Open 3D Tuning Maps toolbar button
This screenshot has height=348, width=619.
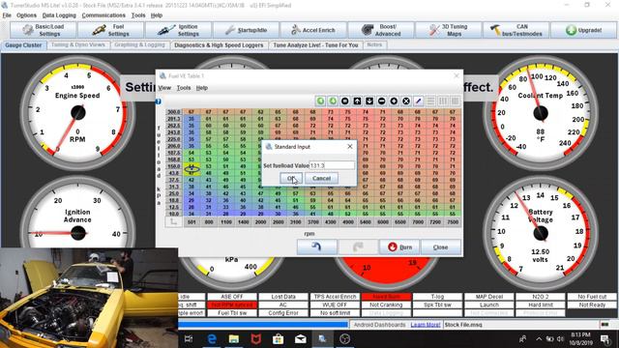pyautogui.click(x=449, y=30)
